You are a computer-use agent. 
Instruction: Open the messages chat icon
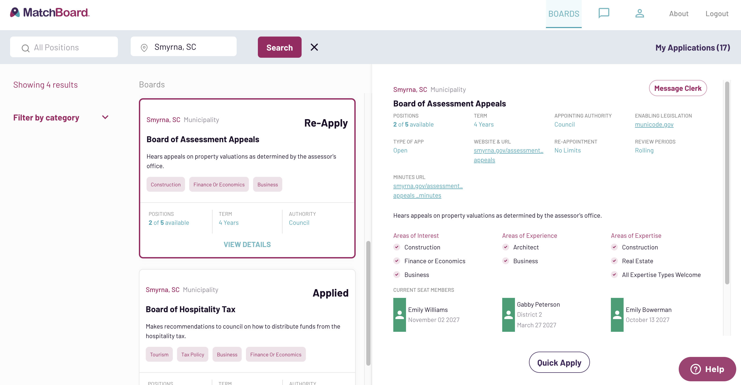(603, 13)
